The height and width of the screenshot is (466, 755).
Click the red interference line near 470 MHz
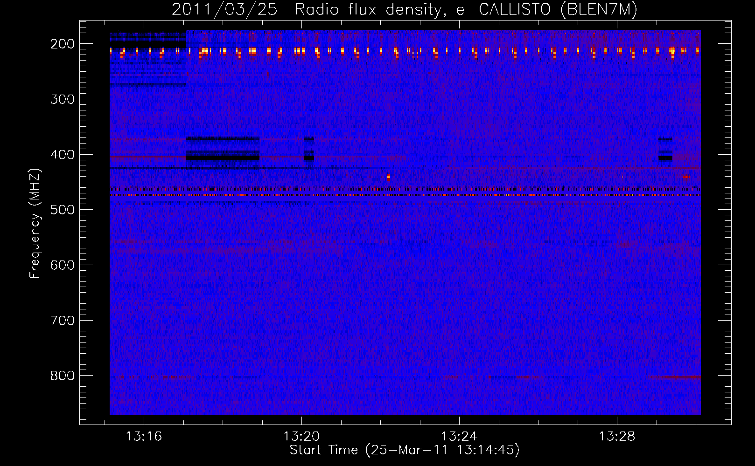(405, 195)
